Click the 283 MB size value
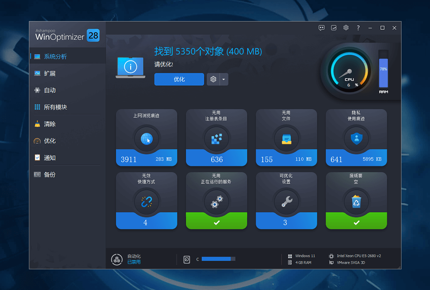430x290 pixels. point(164,159)
